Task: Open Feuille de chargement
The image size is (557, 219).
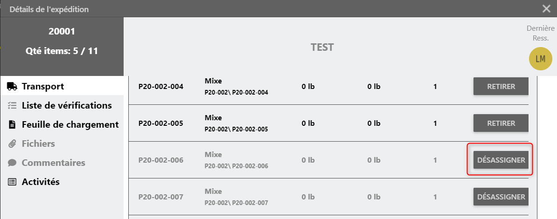Action: click(70, 124)
